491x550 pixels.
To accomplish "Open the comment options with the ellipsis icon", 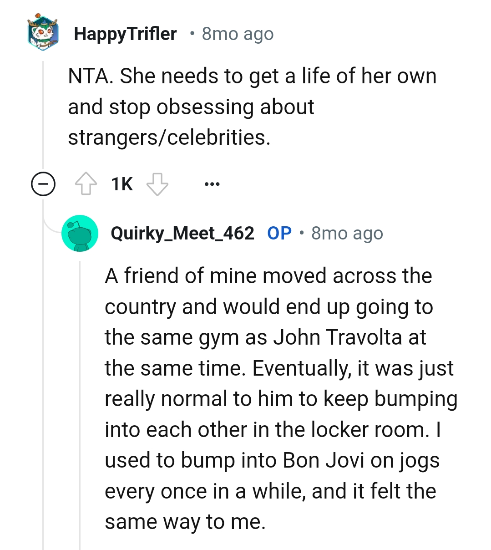I will click(x=212, y=183).
